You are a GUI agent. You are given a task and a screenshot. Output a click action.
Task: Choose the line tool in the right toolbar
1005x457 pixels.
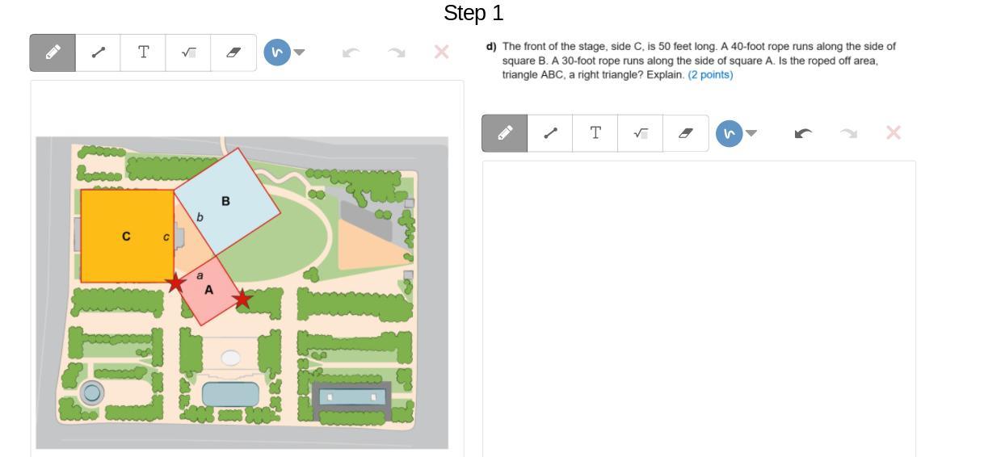click(x=551, y=133)
